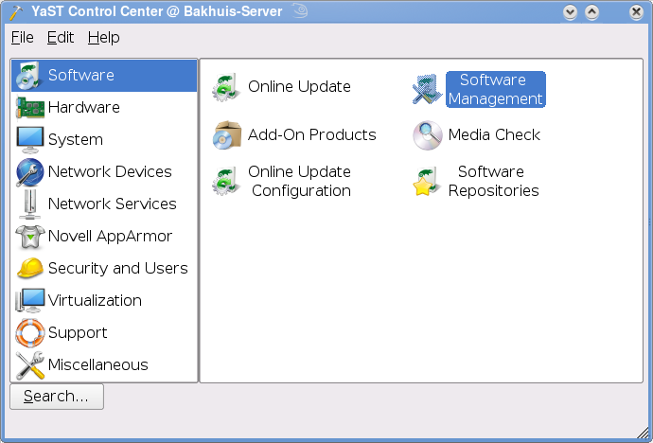
Task: Select the System category label
Action: 76,140
